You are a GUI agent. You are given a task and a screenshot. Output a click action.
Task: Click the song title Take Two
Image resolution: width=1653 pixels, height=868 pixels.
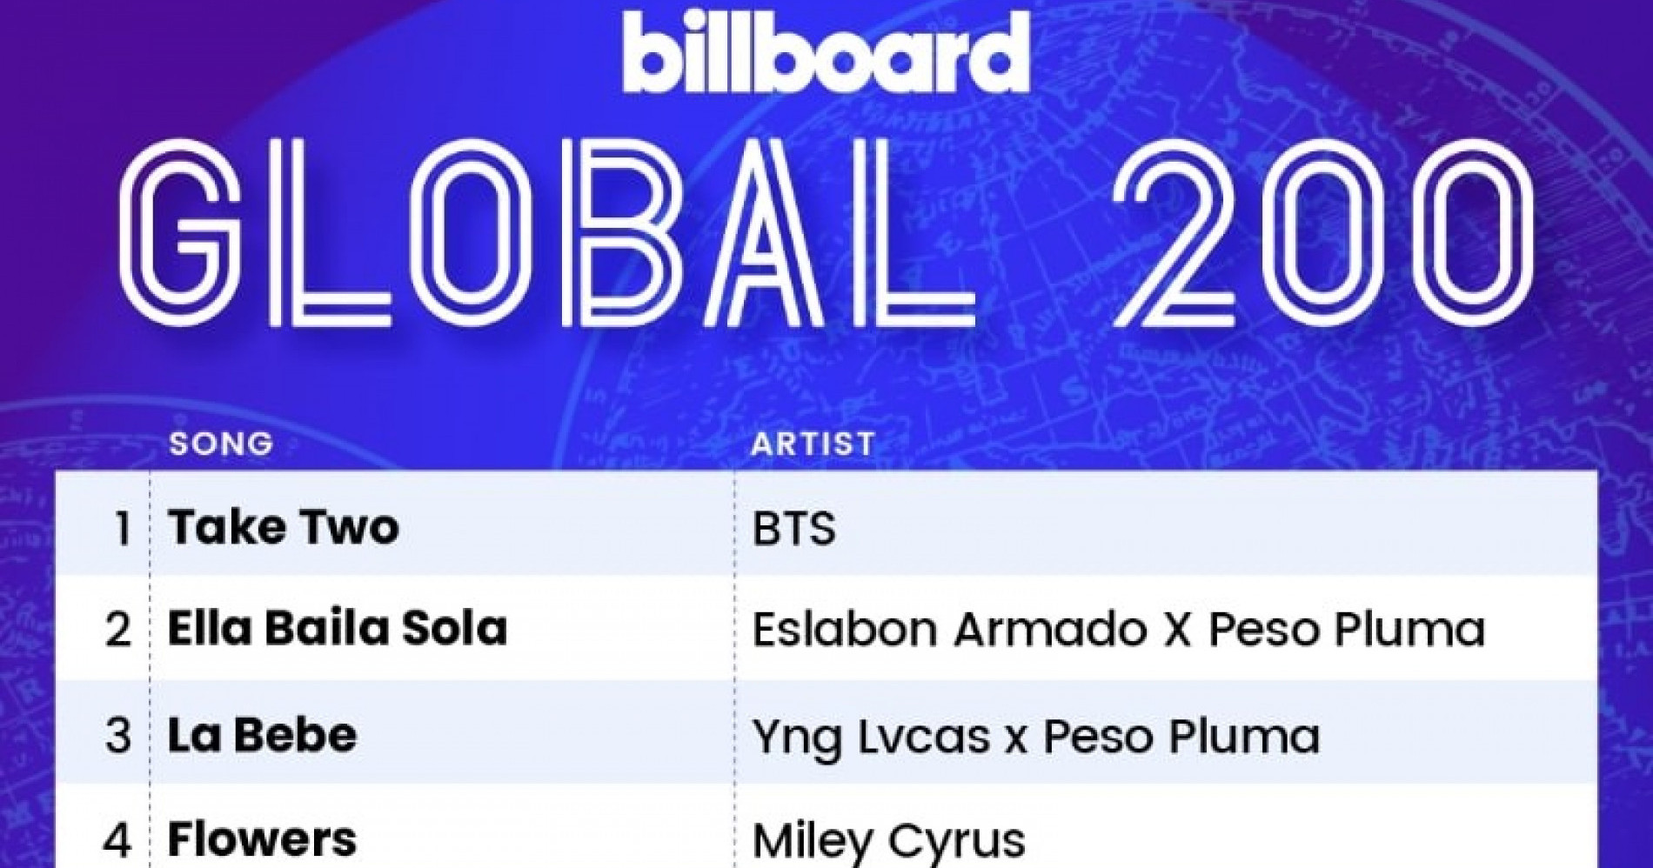(284, 527)
